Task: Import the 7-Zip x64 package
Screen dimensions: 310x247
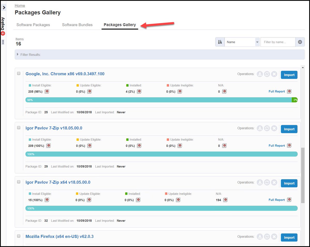Action: pyautogui.click(x=289, y=183)
